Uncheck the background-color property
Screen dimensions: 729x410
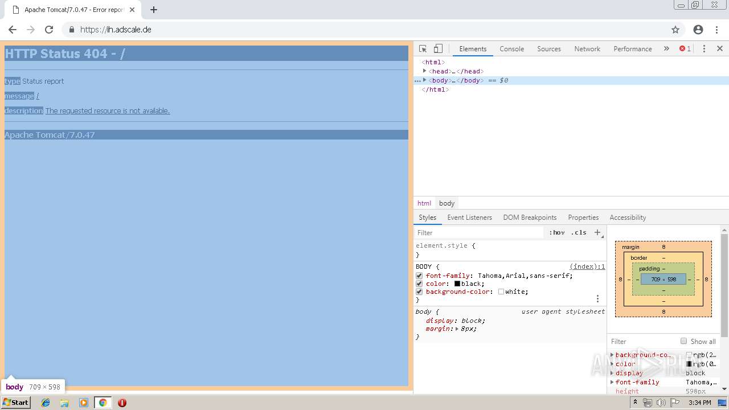coord(419,292)
